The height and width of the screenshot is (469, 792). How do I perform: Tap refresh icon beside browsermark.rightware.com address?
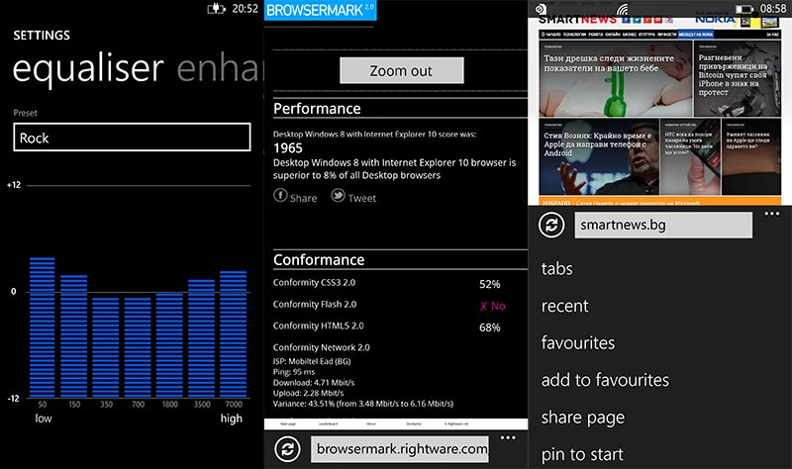coord(288,449)
